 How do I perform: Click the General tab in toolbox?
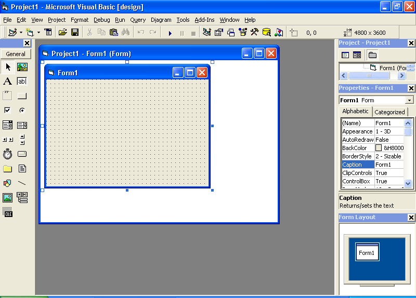tap(16, 54)
